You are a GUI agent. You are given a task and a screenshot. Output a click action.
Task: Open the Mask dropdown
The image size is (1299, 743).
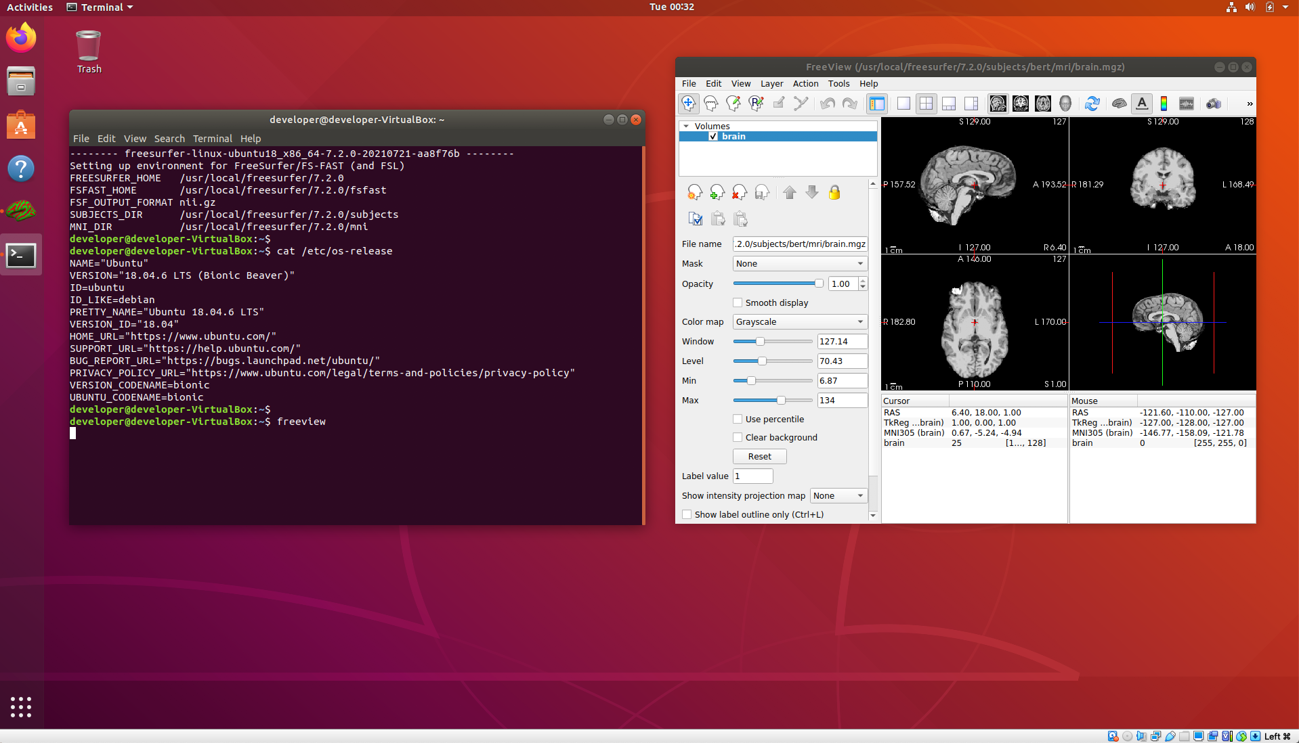coord(799,264)
